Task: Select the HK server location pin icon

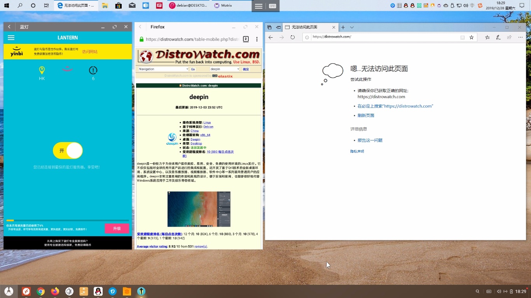Action: 42,70
